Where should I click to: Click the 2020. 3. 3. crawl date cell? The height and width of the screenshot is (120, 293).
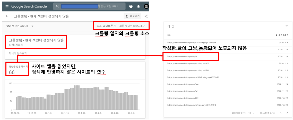[x=283, y=43]
